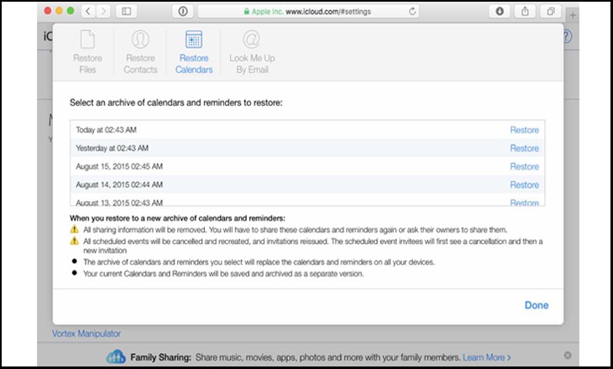Go back in Safari
The width and height of the screenshot is (613, 369).
pos(88,12)
